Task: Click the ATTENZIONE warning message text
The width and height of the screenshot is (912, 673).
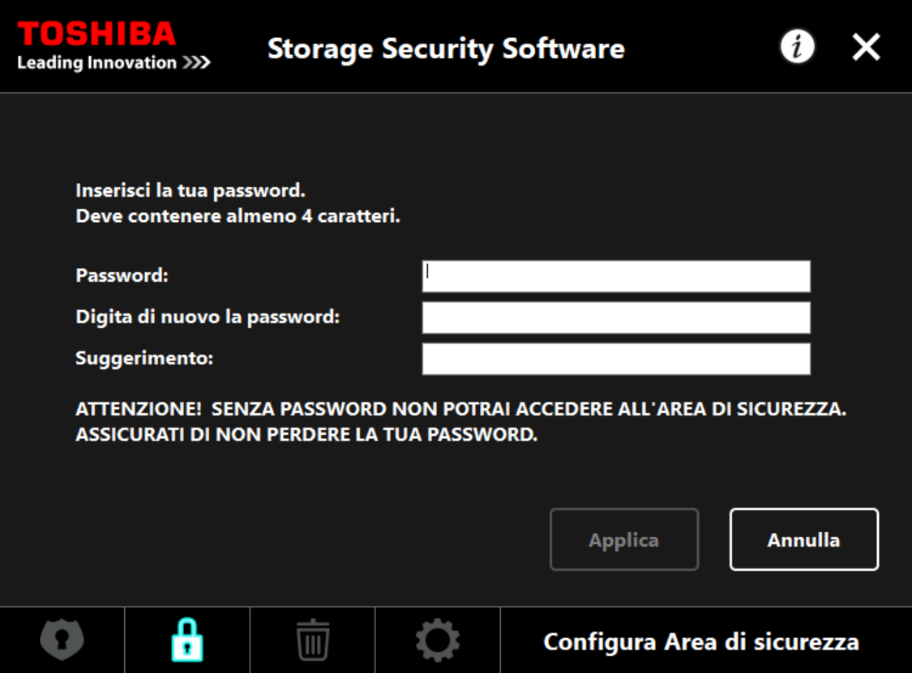Action: point(460,421)
